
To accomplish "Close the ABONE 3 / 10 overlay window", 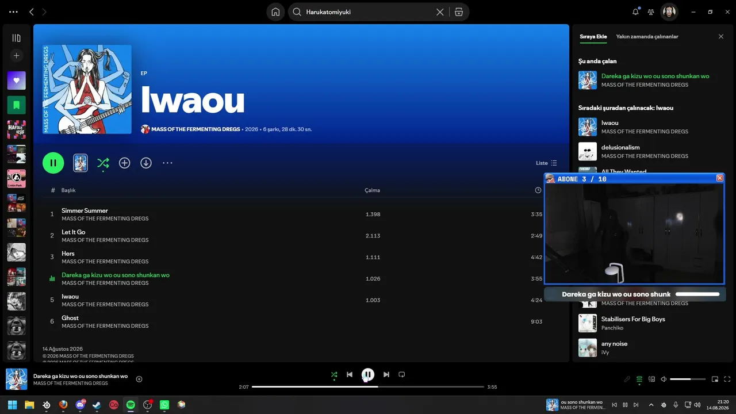I will coord(720,178).
